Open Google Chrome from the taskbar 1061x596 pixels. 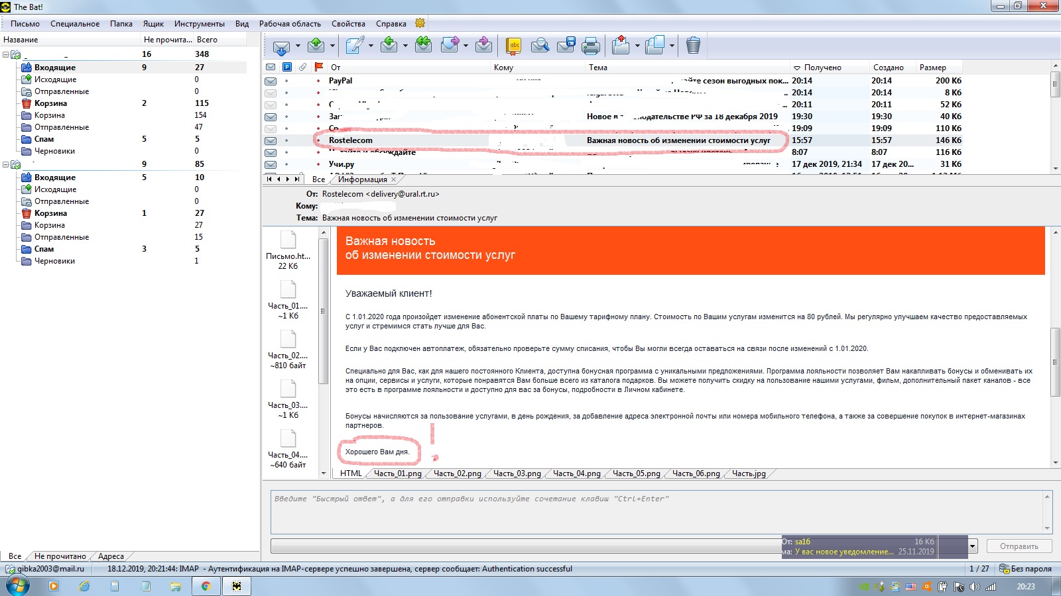pos(206,586)
